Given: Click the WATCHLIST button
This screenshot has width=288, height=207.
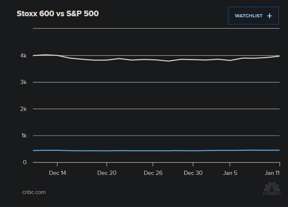Looking at the screenshot, I should pos(253,16).
